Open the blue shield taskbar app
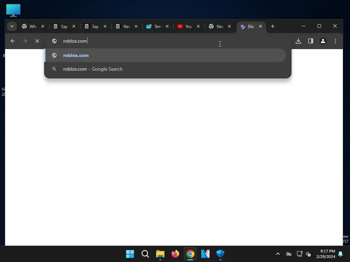The image size is (350, 262). click(x=220, y=254)
